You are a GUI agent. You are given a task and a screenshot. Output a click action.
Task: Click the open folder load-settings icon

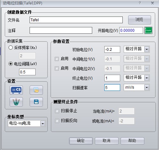[36, 90]
